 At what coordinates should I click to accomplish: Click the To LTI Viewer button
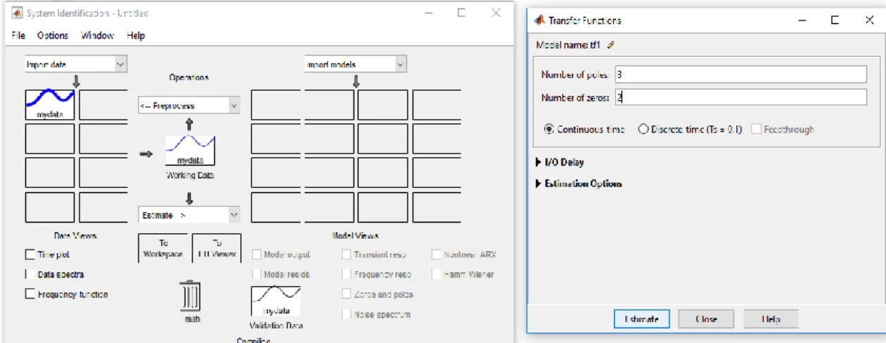216,248
